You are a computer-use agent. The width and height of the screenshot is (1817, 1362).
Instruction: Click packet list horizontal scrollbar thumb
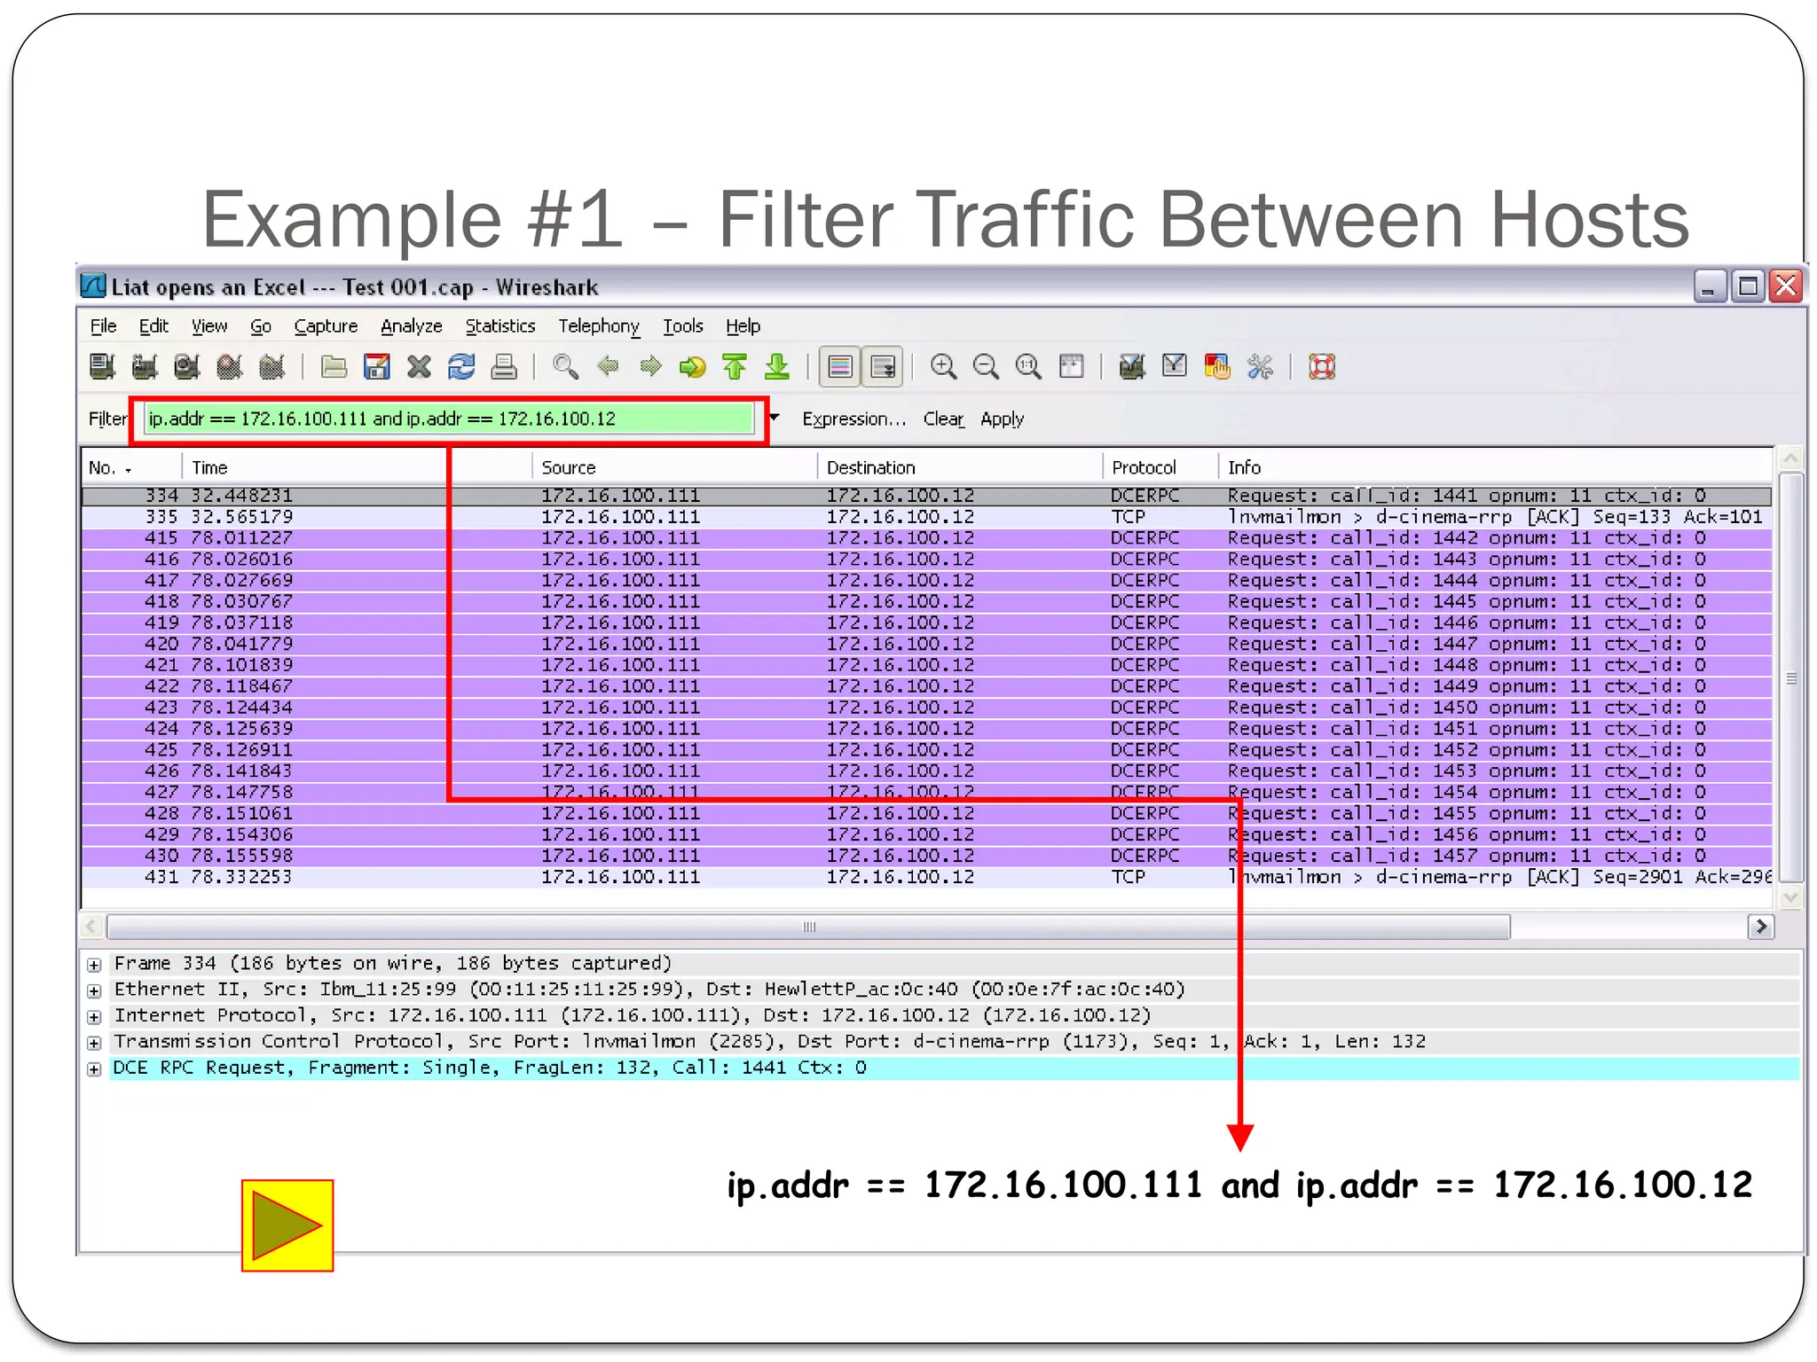808,927
